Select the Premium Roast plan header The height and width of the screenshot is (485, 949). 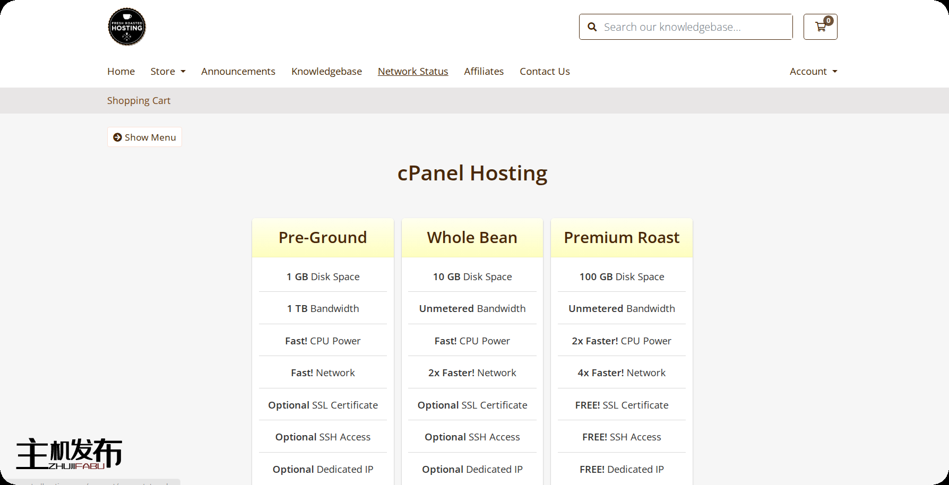[x=622, y=238]
